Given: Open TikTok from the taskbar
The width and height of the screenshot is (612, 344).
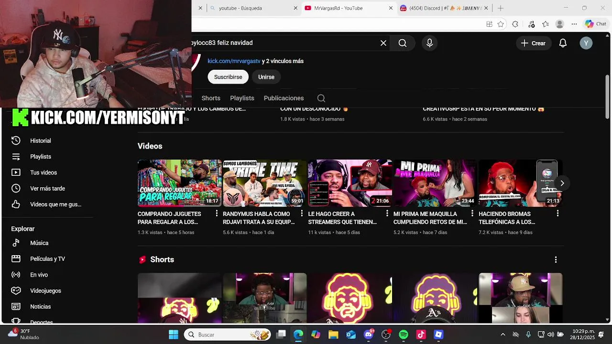Looking at the screenshot, I should (421, 334).
